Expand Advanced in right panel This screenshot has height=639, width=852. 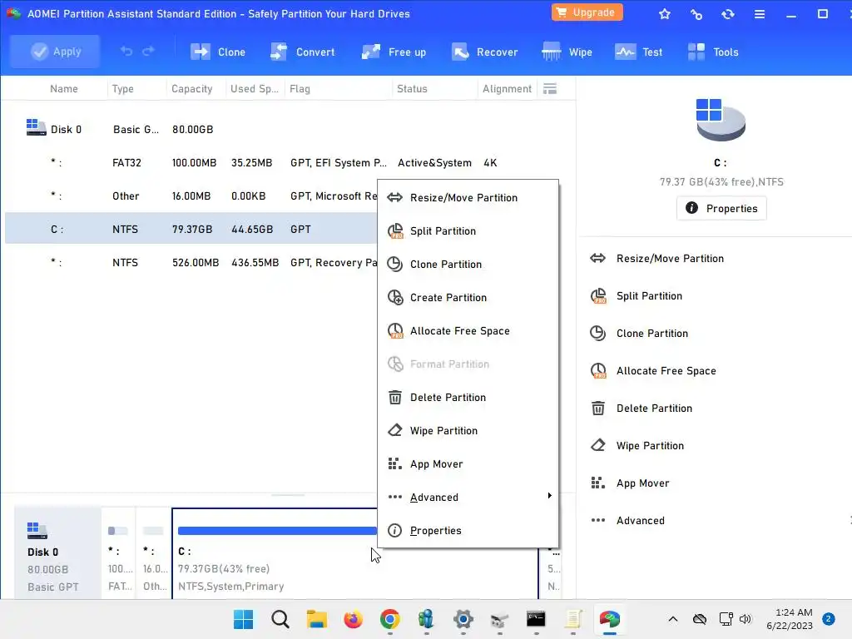(627, 521)
